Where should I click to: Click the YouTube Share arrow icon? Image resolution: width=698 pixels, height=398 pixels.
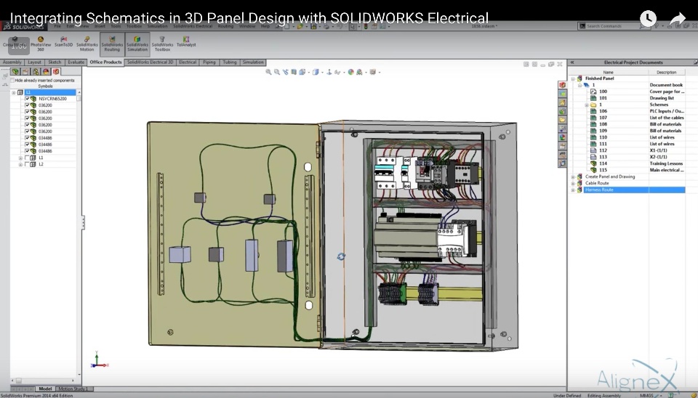[677, 19]
